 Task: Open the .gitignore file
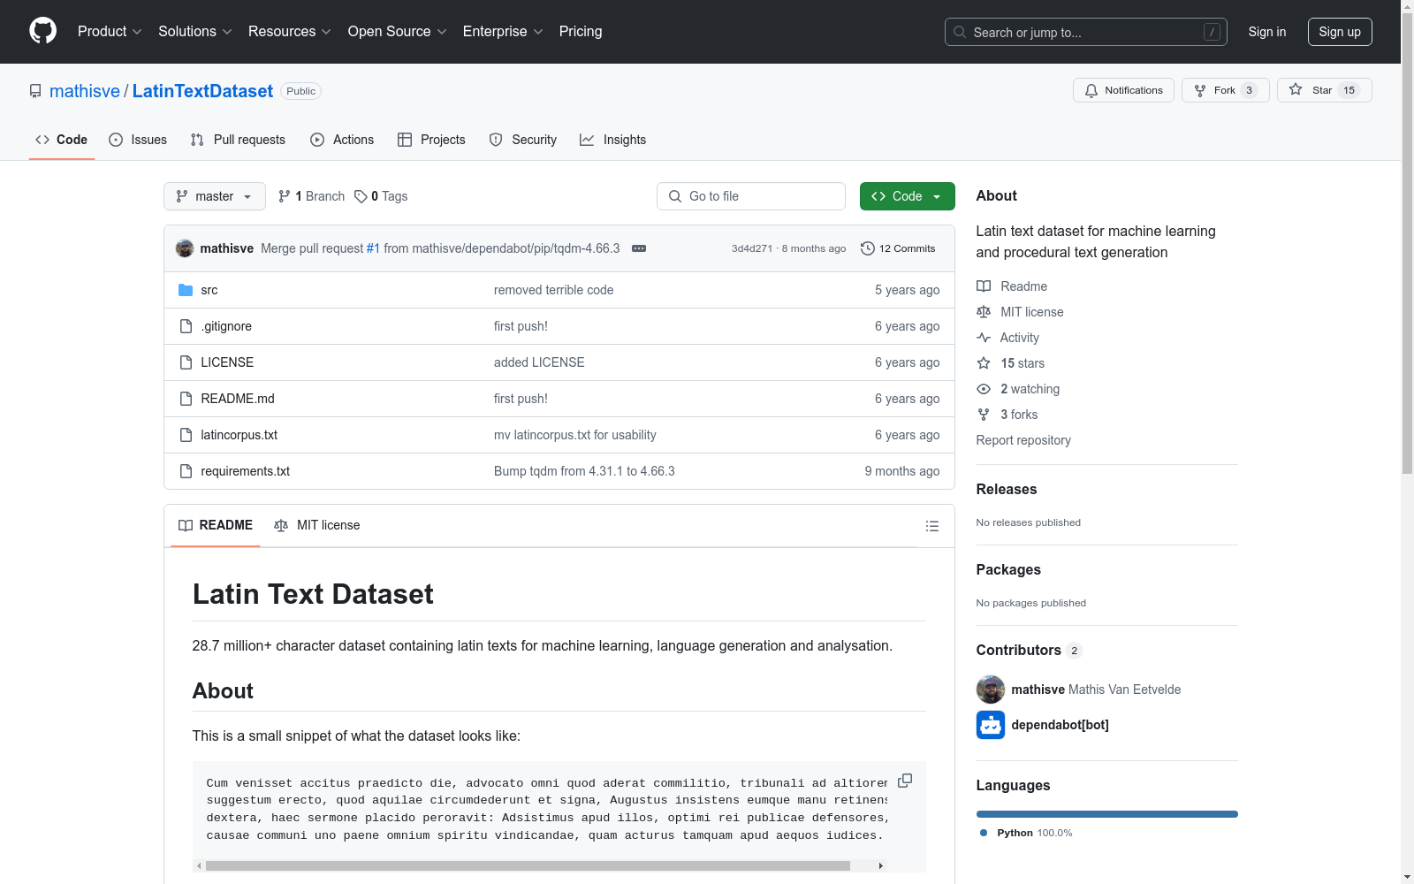pyautogui.click(x=226, y=326)
